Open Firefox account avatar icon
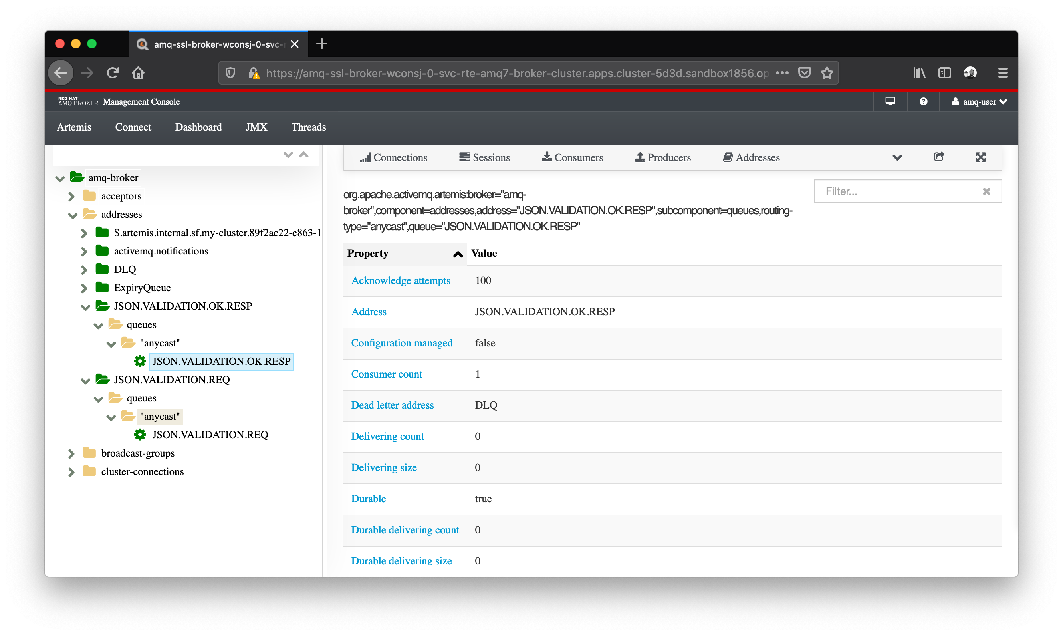The width and height of the screenshot is (1063, 636). pos(970,73)
